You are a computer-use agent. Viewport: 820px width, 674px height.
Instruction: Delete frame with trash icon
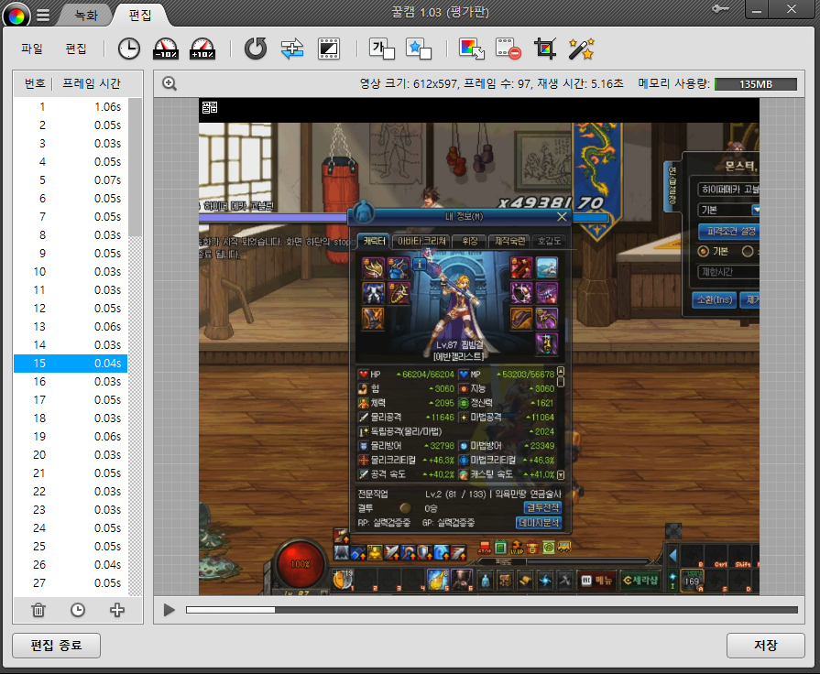click(x=38, y=610)
